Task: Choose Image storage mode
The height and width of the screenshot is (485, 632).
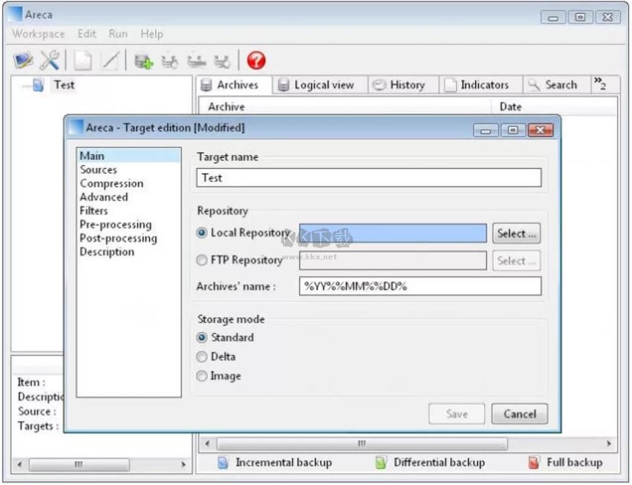Action: pos(202,376)
